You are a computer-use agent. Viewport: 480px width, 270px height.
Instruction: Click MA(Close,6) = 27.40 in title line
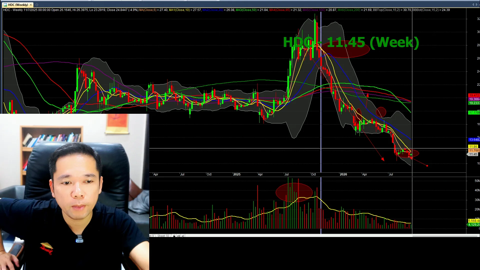[x=153, y=10]
